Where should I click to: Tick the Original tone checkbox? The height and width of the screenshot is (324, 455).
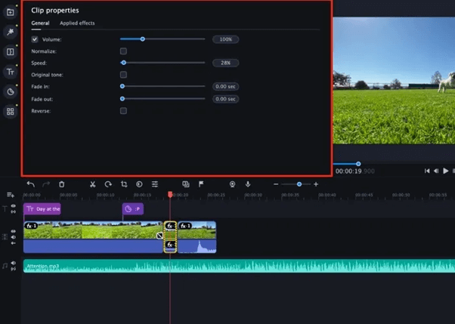123,75
